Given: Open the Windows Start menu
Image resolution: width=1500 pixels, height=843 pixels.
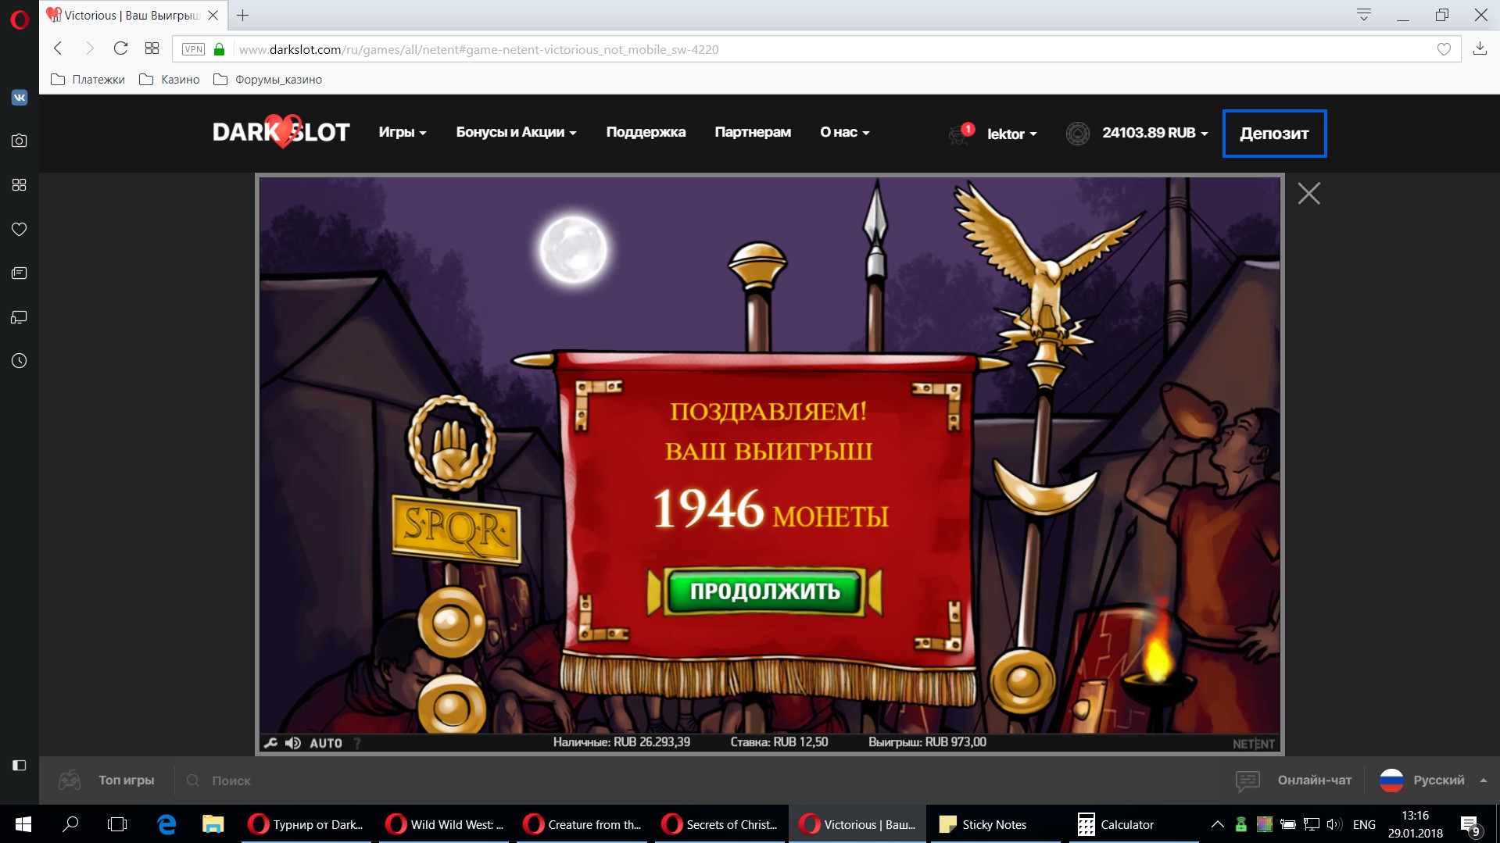Looking at the screenshot, I should [23, 824].
